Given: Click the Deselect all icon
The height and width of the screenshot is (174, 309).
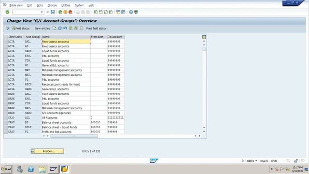Looking at the screenshot, I should click(82, 29).
